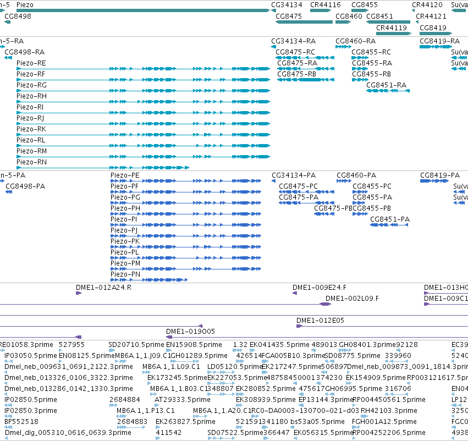
Task: Select the CG8498-RA transcript label
Action: point(25,52)
